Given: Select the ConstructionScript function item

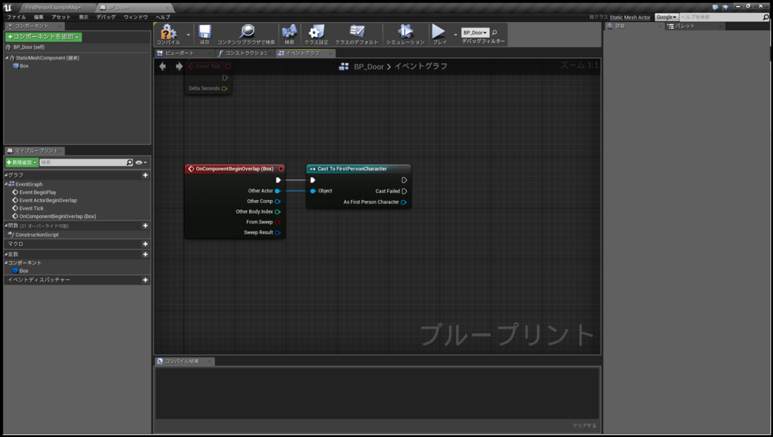Looking at the screenshot, I should click(37, 235).
